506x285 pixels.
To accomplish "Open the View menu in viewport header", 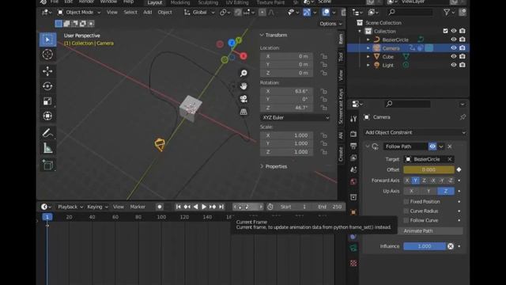I will point(112,13).
